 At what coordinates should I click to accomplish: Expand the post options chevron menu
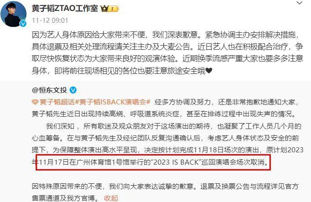pos(300,3)
